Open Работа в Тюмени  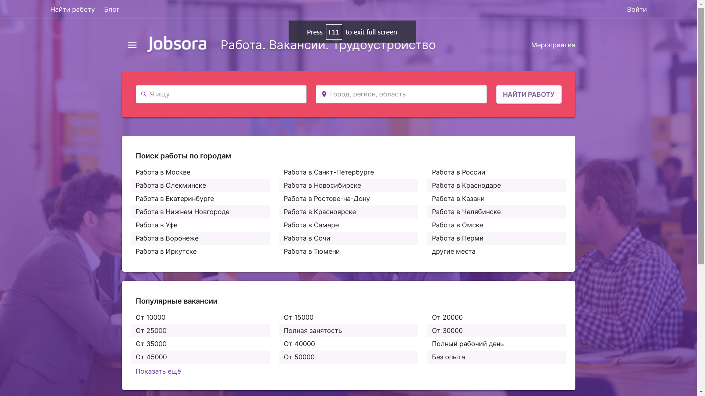tap(312, 252)
